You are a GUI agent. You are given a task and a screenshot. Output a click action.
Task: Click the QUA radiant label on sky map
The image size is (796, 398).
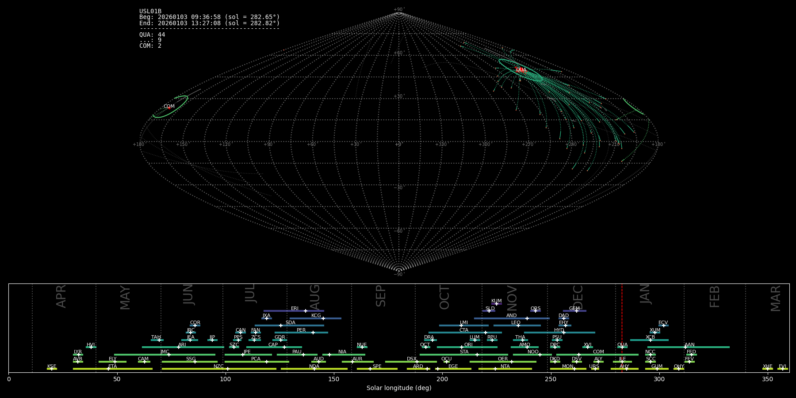521,70
